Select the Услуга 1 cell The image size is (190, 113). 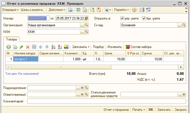[x=26, y=59]
